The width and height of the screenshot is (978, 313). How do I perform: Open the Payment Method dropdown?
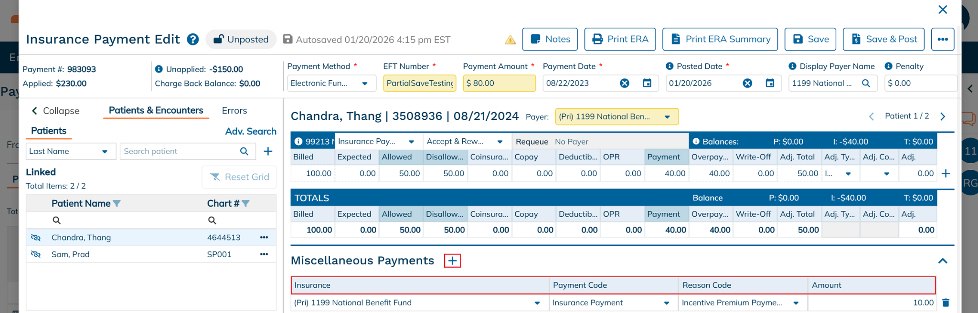(x=329, y=83)
